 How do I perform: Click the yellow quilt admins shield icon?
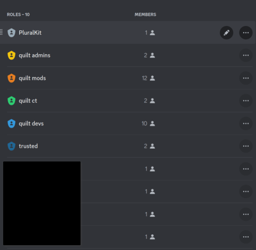pyautogui.click(x=11, y=55)
